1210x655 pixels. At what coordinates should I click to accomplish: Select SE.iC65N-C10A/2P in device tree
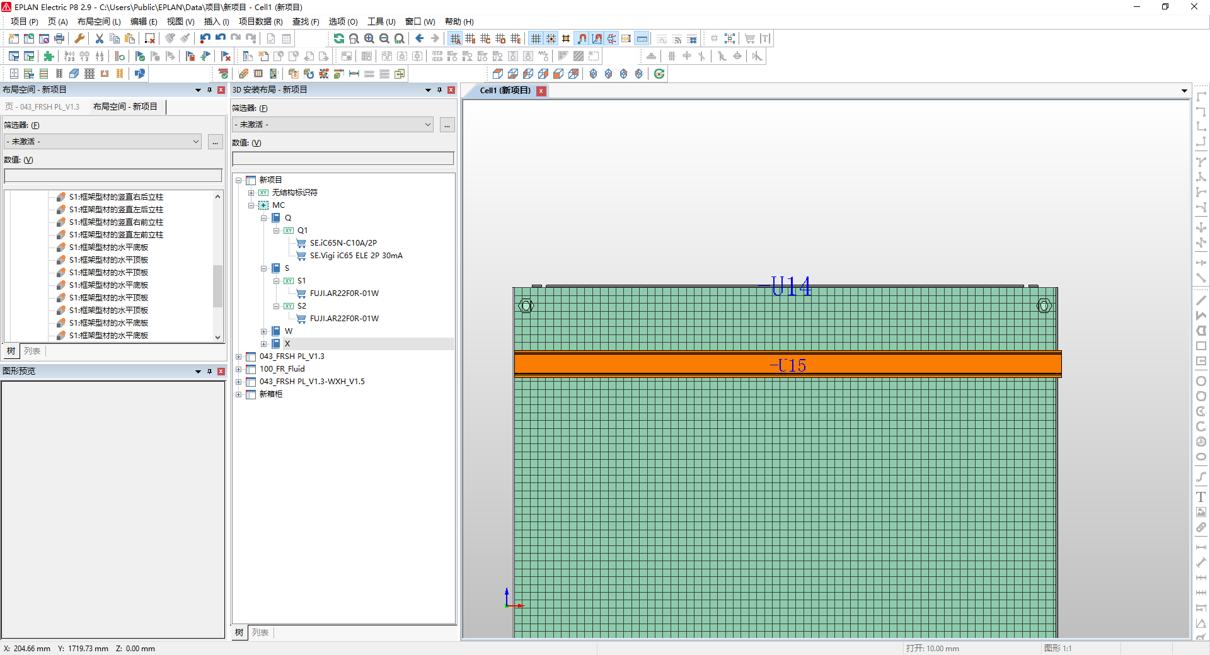[343, 242]
